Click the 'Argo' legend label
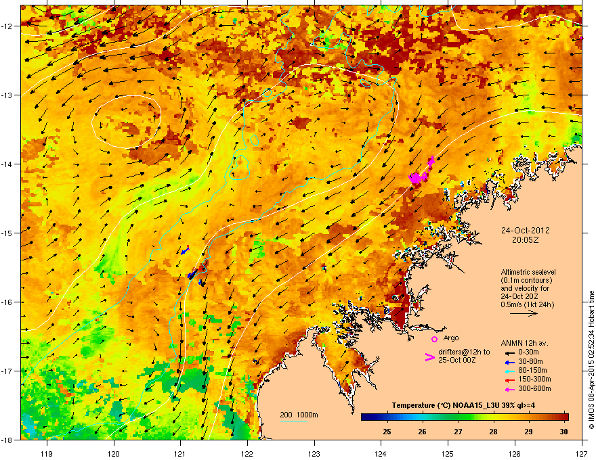 451,338
